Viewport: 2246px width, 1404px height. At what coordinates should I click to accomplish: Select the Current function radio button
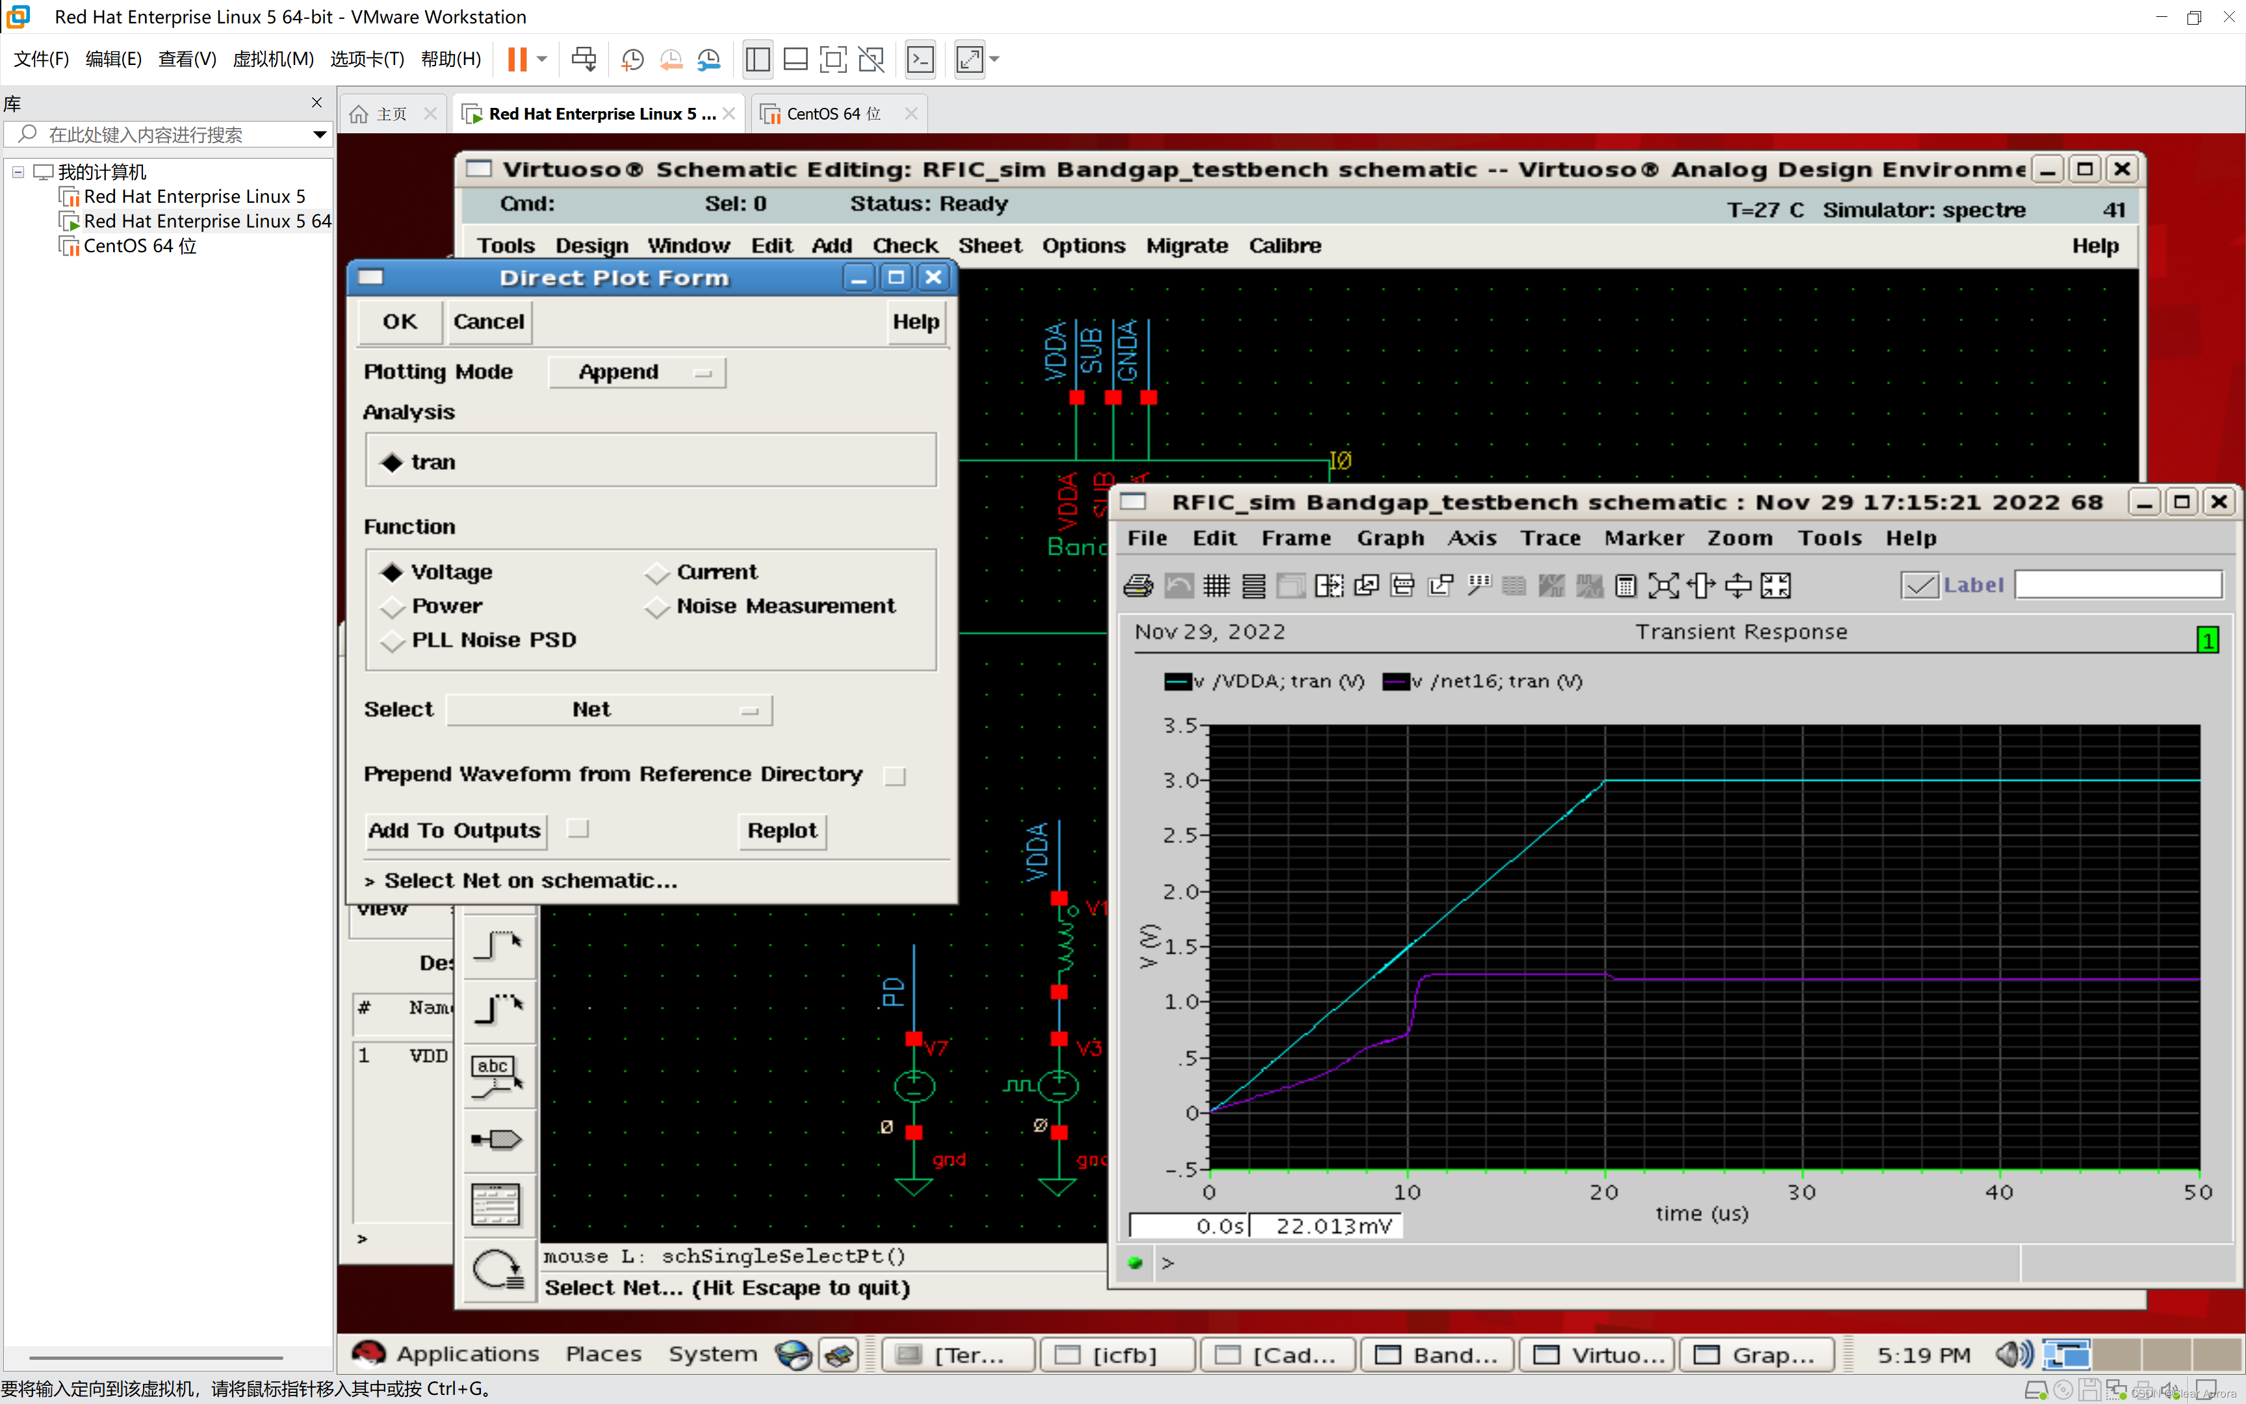pyautogui.click(x=657, y=573)
